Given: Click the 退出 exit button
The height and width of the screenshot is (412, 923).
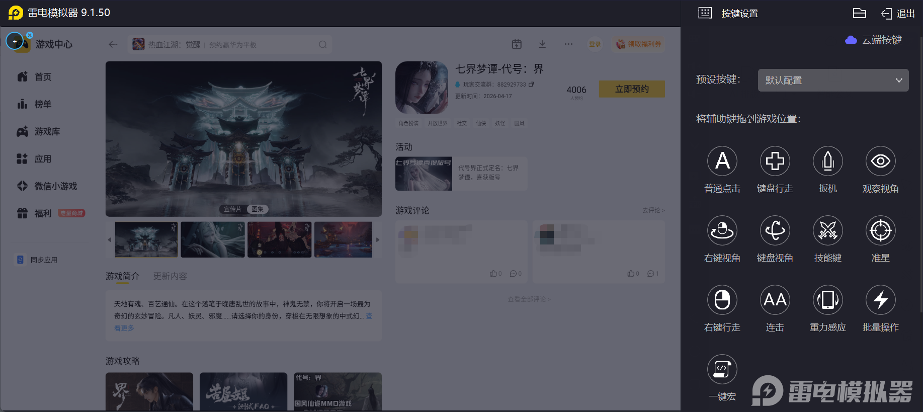Looking at the screenshot, I should [898, 14].
